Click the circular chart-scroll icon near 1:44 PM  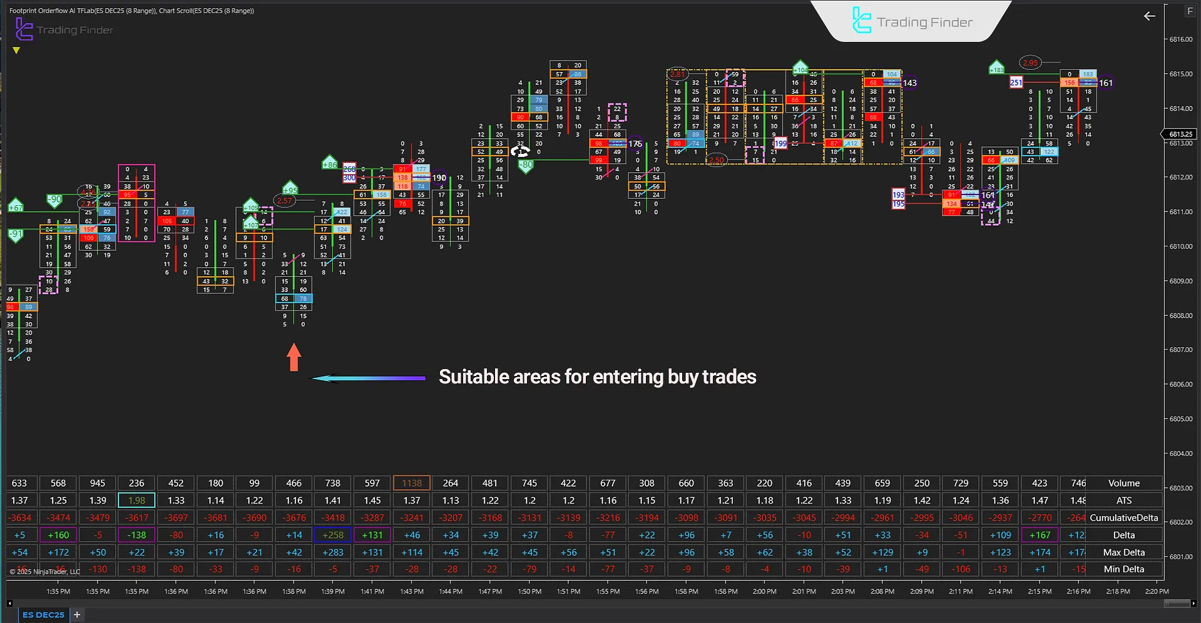(520, 151)
